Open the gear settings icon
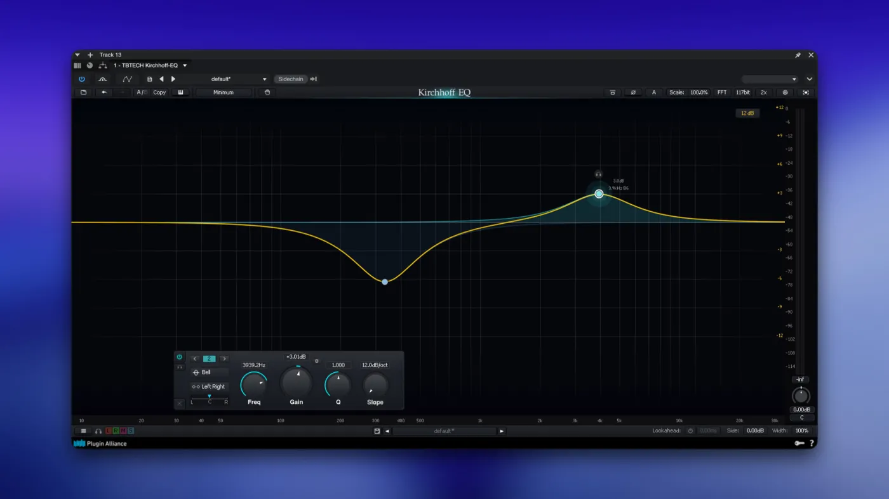889x499 pixels. click(x=785, y=93)
